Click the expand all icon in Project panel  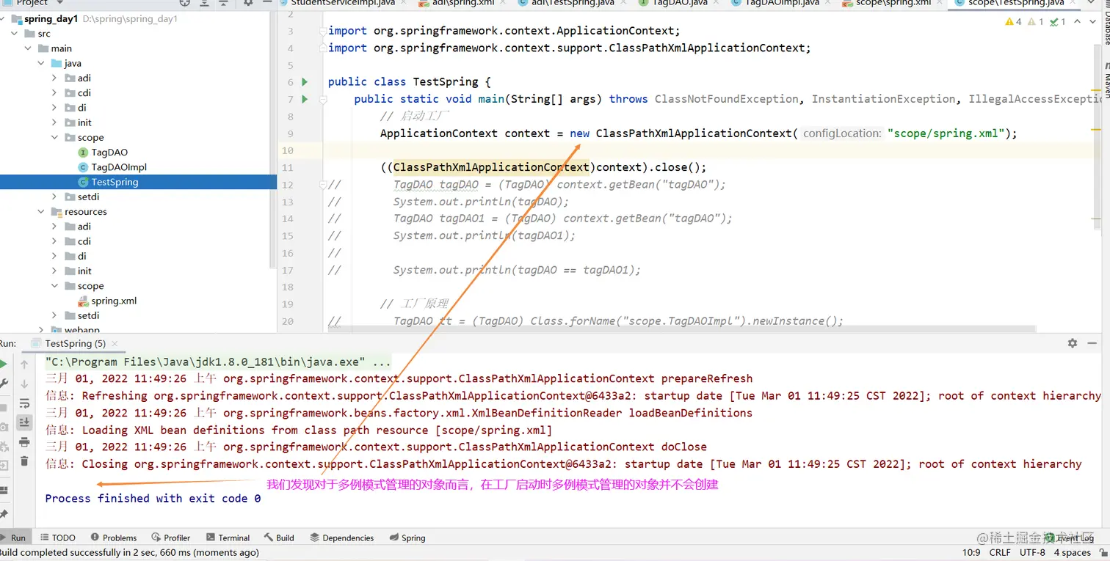click(206, 3)
